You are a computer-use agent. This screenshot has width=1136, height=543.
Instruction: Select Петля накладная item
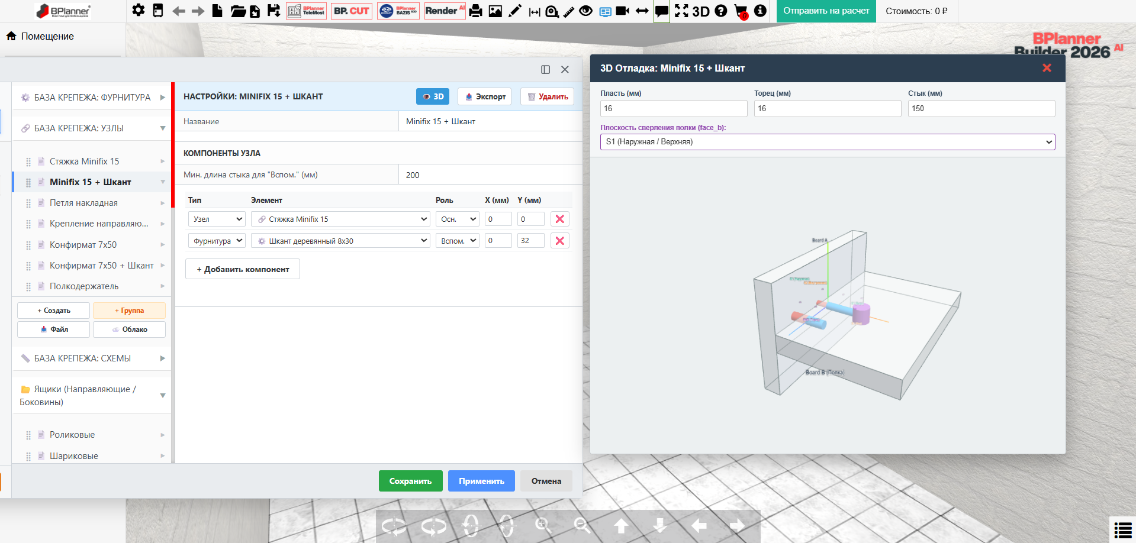92,203
